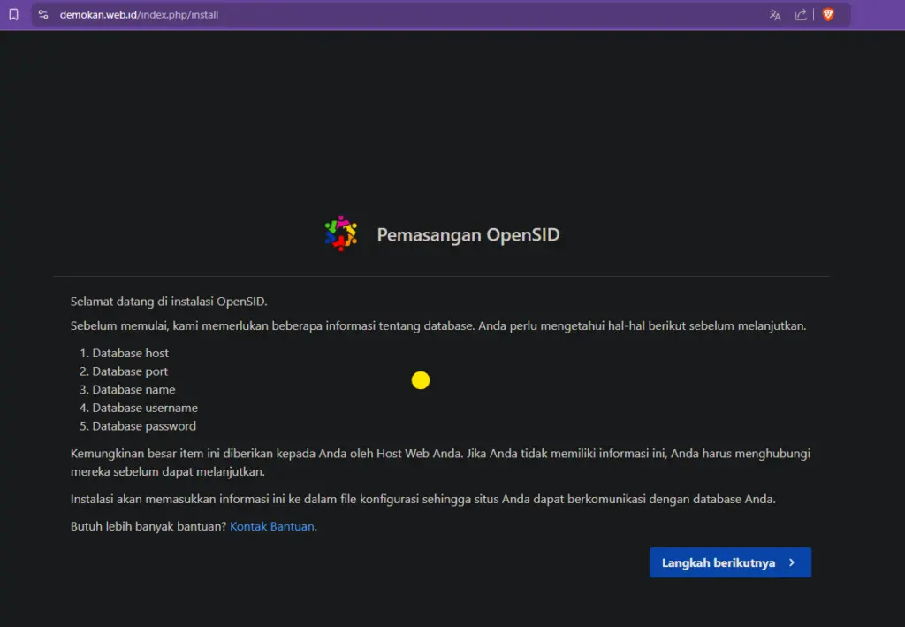Click the Pemasangan OpenSID heading
Image resolution: width=905 pixels, height=627 pixels.
click(468, 234)
